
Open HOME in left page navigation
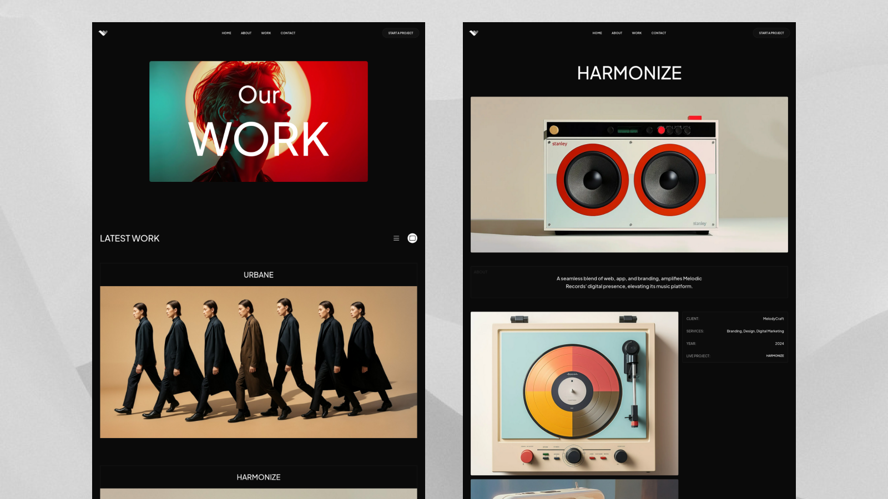coord(226,33)
